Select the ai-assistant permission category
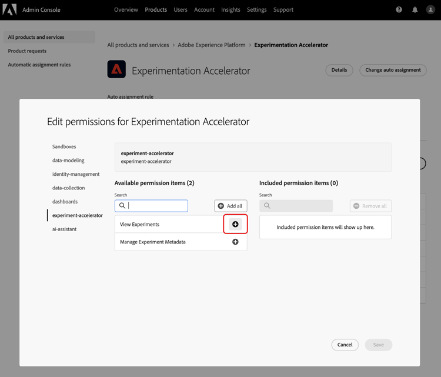This screenshot has height=377, width=441. 65,229
